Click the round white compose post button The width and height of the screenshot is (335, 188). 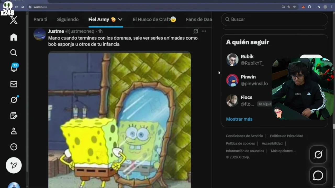click(14, 165)
